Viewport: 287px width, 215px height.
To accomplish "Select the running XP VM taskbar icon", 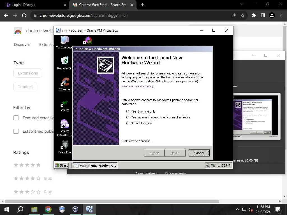I will click(89, 209).
